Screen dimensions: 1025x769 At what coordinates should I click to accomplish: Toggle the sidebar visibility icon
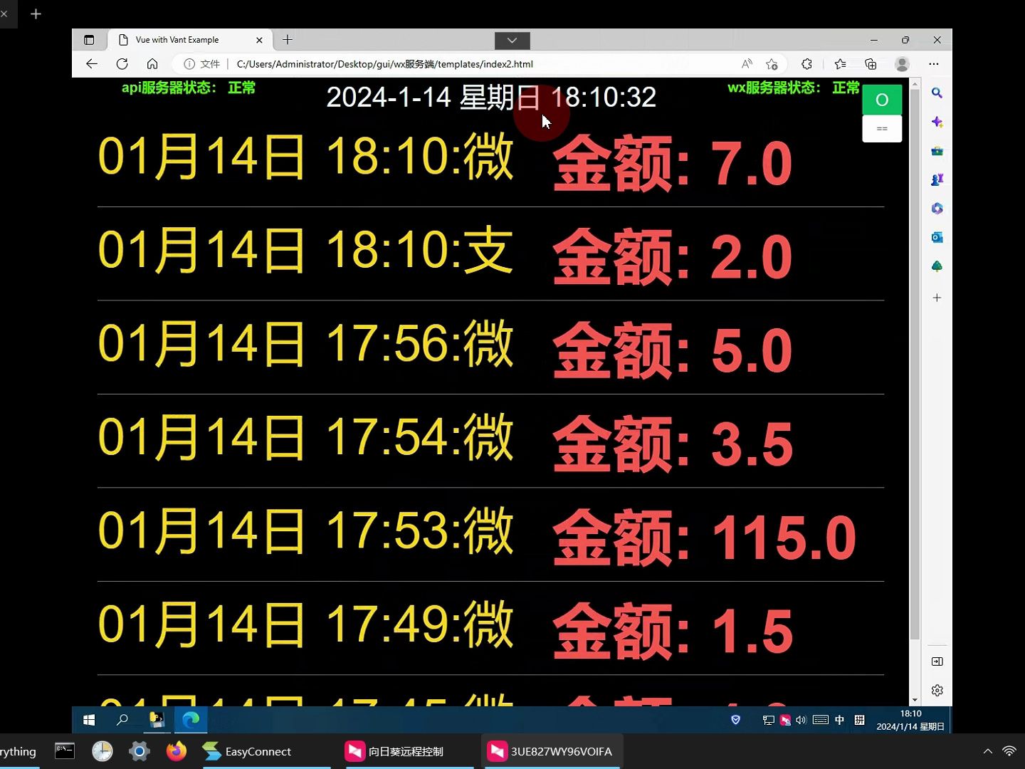[937, 661]
